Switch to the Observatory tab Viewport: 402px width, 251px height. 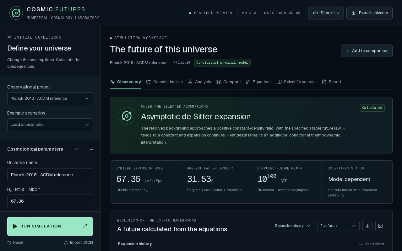(125, 82)
